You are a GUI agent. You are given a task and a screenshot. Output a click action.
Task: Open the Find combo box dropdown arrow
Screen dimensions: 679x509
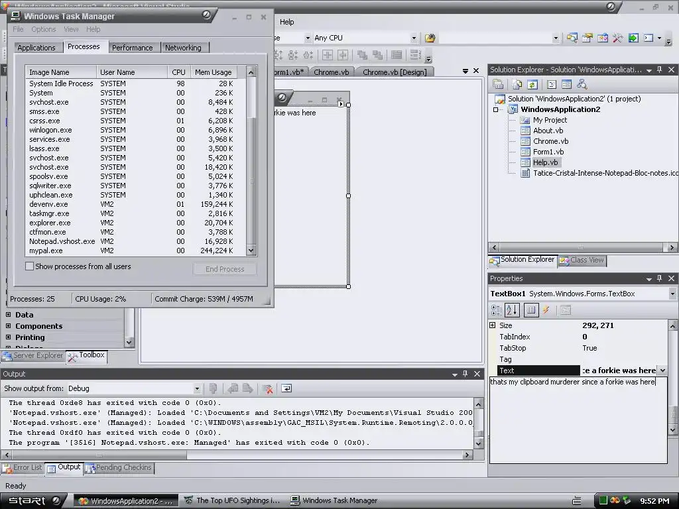click(556, 38)
